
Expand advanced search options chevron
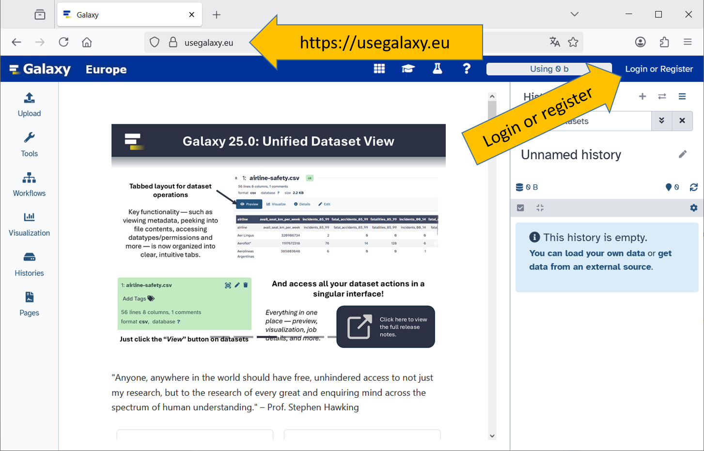[661, 120]
